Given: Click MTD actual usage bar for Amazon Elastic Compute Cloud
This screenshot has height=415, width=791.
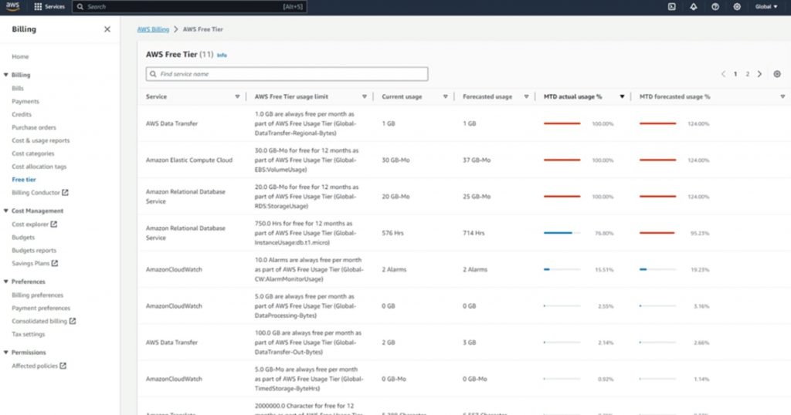Looking at the screenshot, I should click(x=562, y=160).
